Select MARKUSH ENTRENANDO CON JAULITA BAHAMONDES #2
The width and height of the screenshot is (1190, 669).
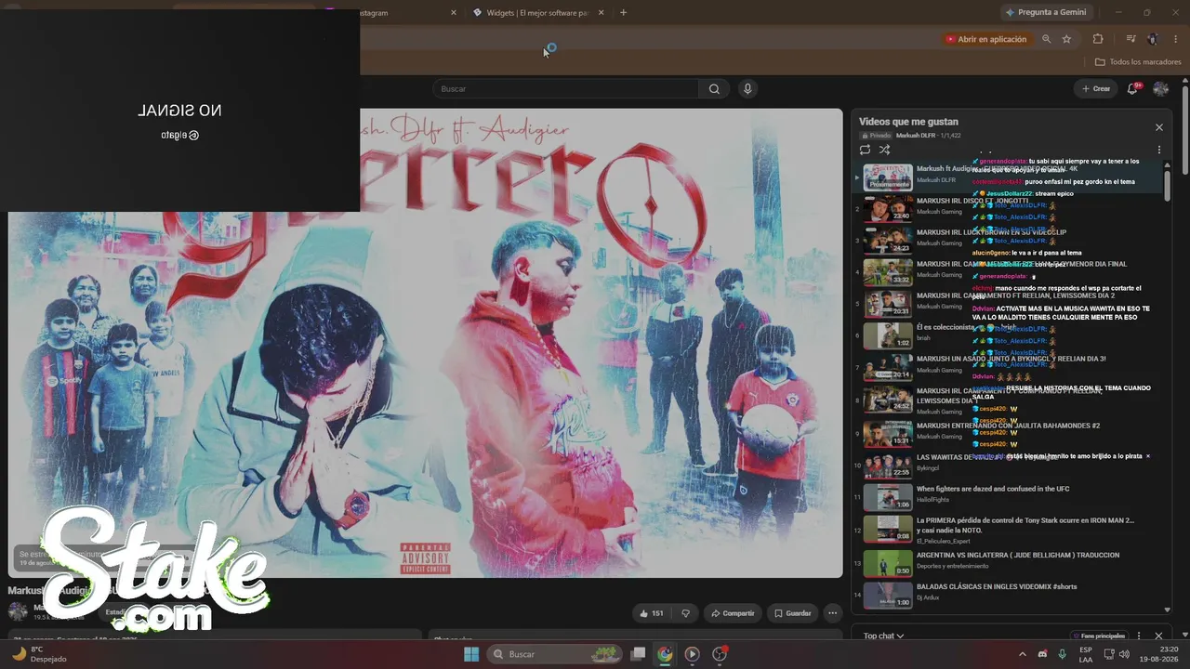(x=1008, y=426)
